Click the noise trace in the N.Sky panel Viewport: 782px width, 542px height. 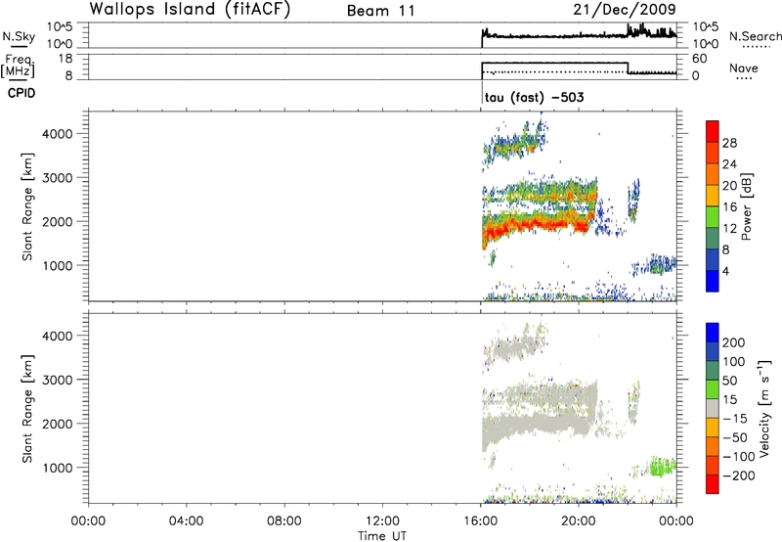[x=579, y=35]
